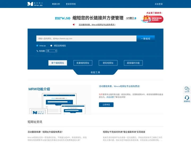This screenshot has width=191, height=143.
Task: Click the MRW功能介绍 devices image
Action: coord(59,100)
